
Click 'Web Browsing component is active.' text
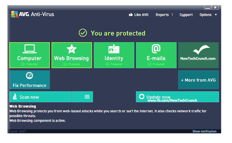[37, 121]
